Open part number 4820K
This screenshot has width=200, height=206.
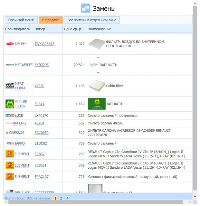[x=39, y=123]
